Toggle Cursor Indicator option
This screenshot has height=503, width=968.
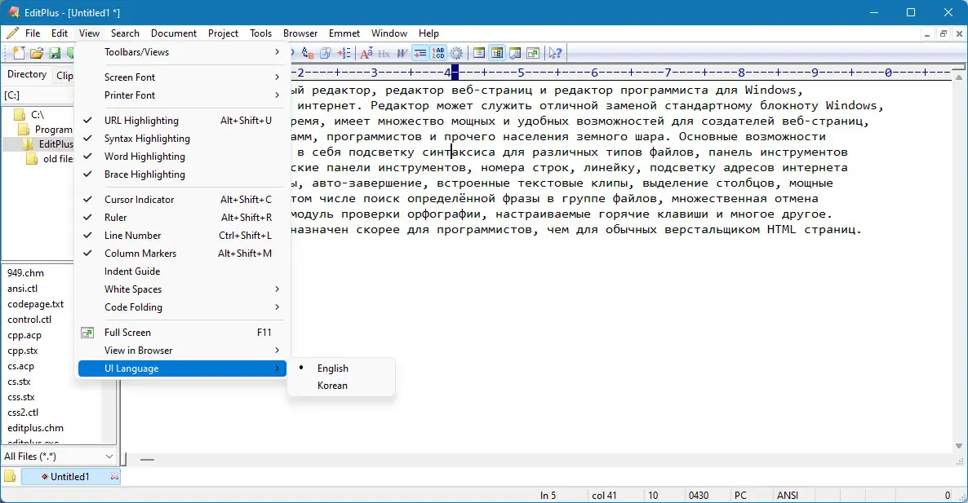[182, 200]
